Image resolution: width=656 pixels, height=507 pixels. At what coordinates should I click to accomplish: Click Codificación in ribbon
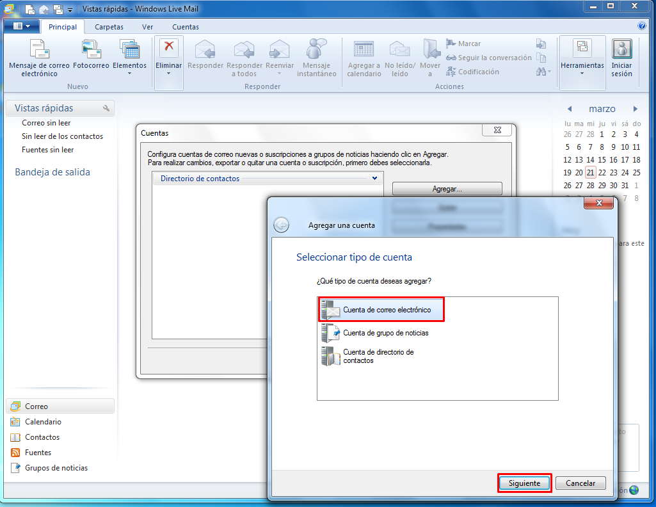click(x=472, y=72)
